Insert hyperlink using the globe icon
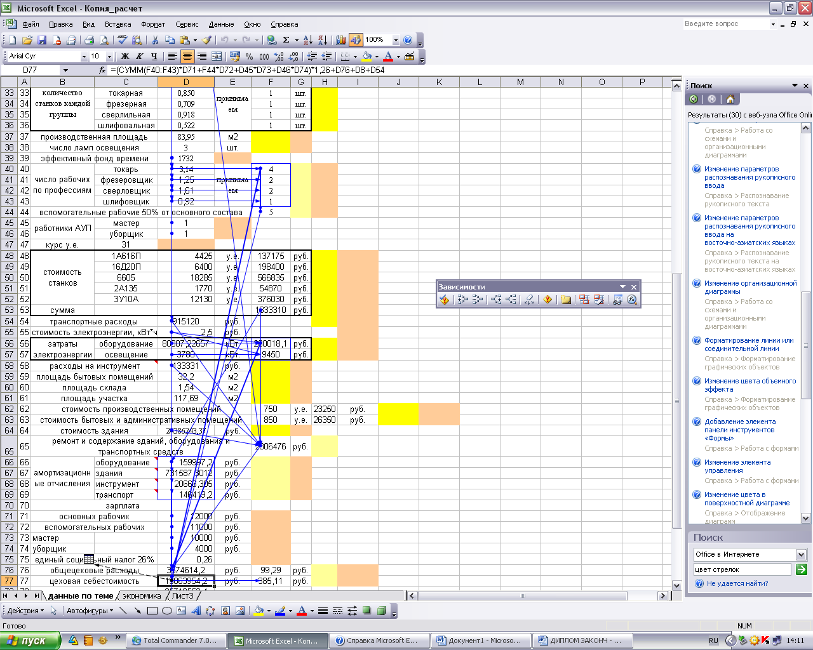 (272, 40)
